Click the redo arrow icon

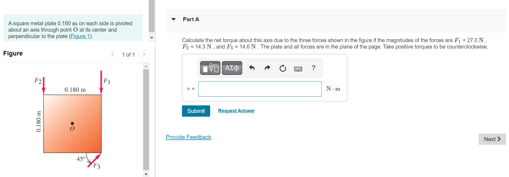pos(267,68)
